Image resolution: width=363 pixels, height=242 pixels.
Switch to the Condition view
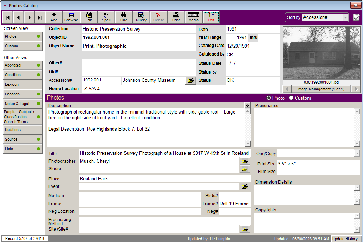[x=23, y=75]
